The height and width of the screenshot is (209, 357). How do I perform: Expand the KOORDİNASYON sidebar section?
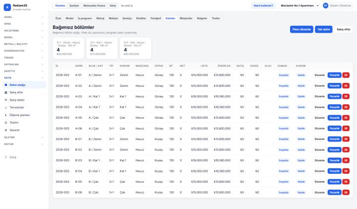(24, 51)
